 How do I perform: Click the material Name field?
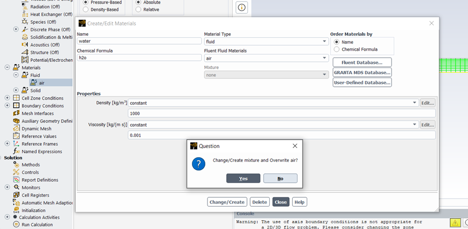pyautogui.click(x=139, y=41)
